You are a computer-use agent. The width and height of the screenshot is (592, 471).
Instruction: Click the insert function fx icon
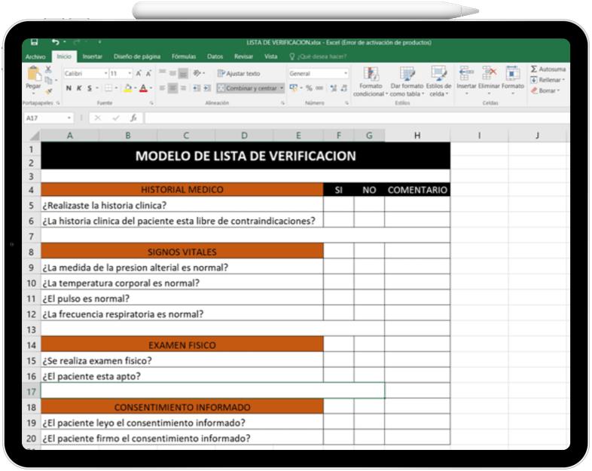[x=133, y=118]
